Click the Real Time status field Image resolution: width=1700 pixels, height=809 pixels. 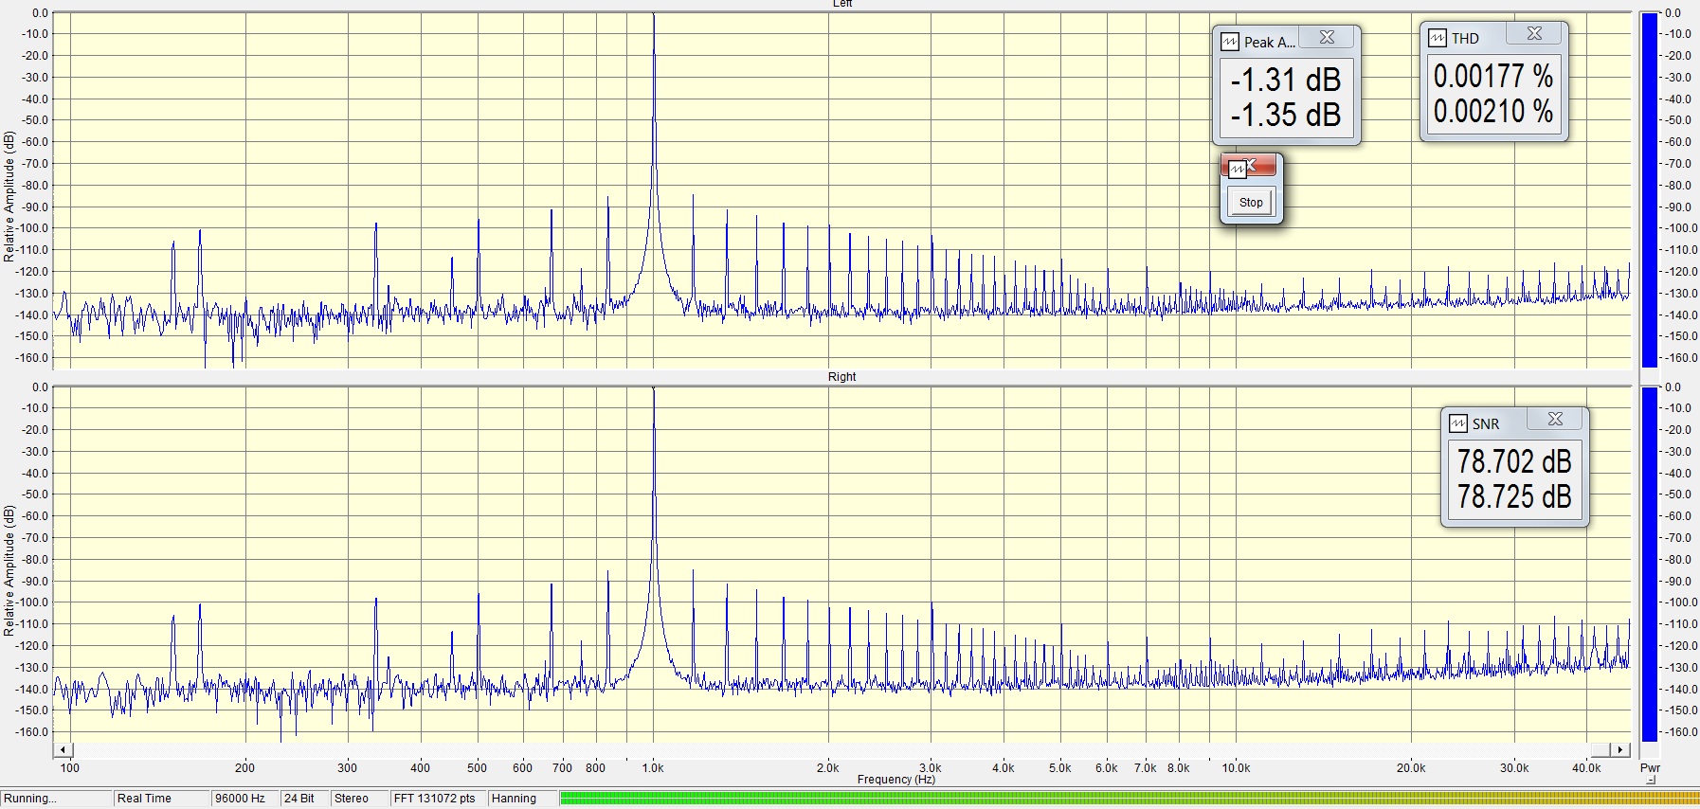[162, 799]
